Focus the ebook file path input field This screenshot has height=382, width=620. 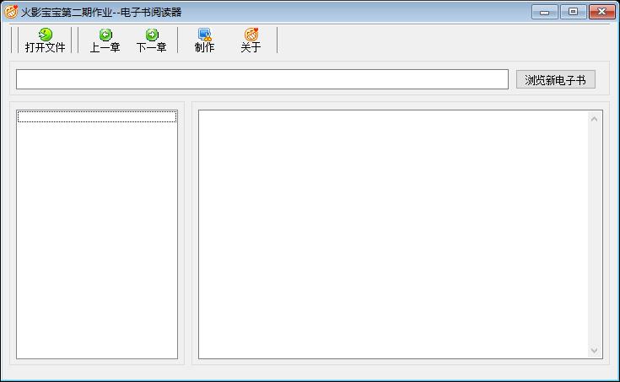[262, 79]
